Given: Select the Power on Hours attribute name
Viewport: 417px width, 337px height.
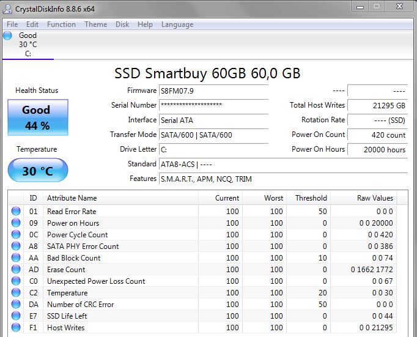Looking at the screenshot, I should pos(73,223).
